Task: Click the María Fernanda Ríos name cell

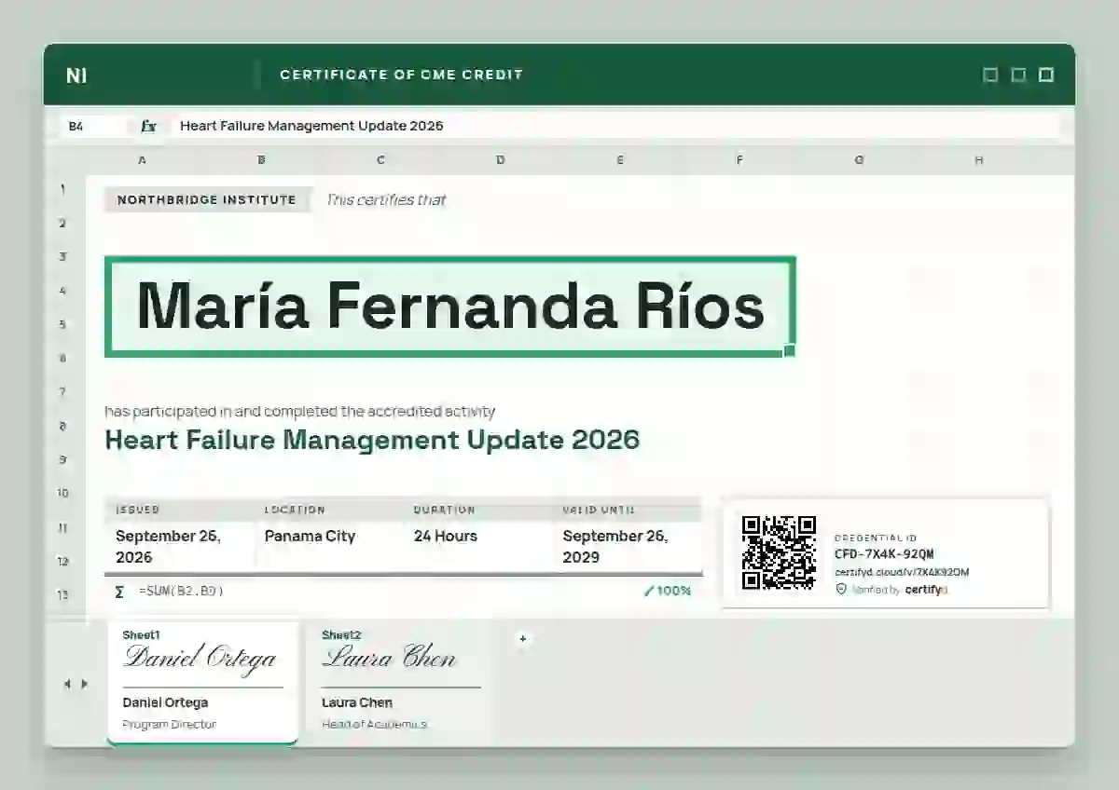Action: [x=449, y=306]
